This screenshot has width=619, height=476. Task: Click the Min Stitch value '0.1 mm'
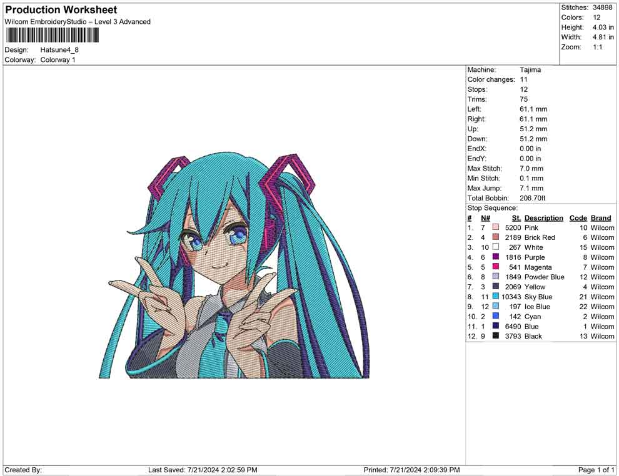click(x=531, y=178)
